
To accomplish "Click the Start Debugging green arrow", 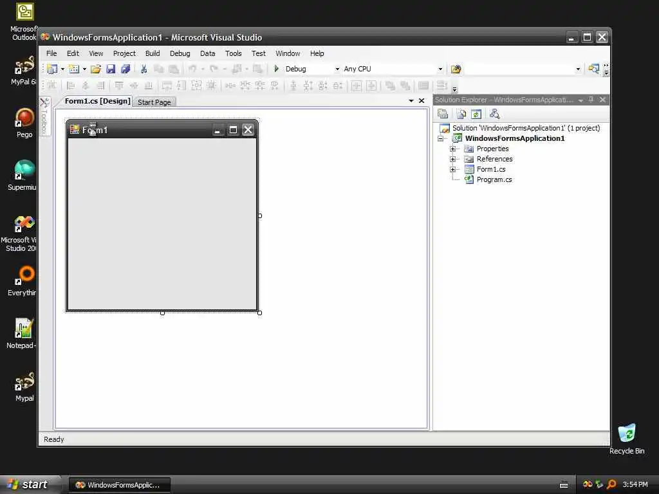I will [276, 68].
